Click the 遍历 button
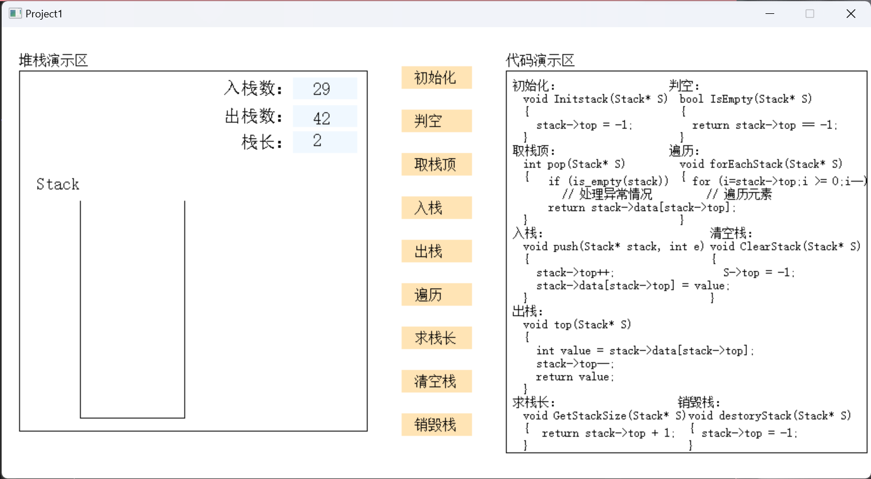The height and width of the screenshot is (479, 871). tap(436, 294)
